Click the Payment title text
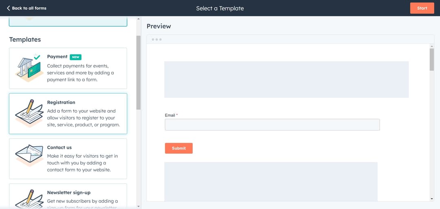 tap(57, 57)
